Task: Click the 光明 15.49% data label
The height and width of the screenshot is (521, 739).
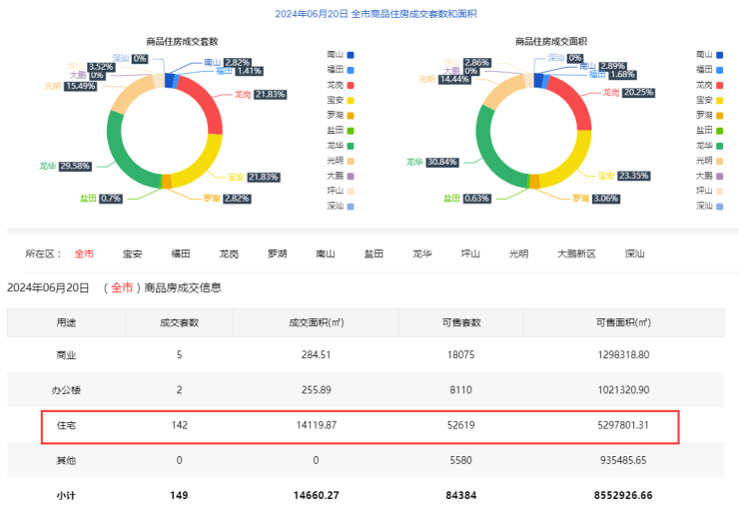Action: tap(80, 87)
